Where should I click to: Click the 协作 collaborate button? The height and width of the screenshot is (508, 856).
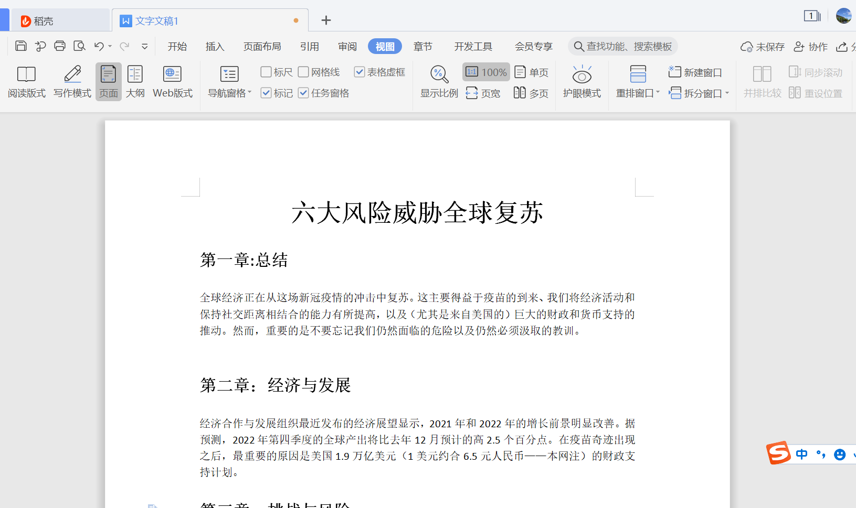(810, 46)
